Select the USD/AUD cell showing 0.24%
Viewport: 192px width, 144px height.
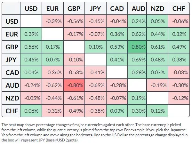(x=139, y=22)
